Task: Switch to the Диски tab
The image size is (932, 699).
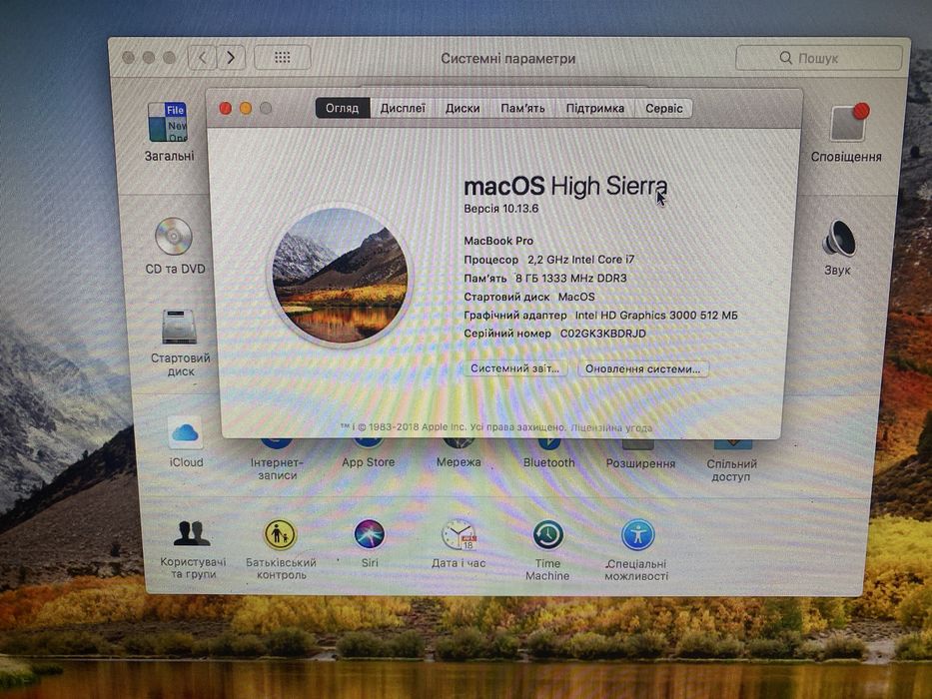Action: click(x=463, y=108)
